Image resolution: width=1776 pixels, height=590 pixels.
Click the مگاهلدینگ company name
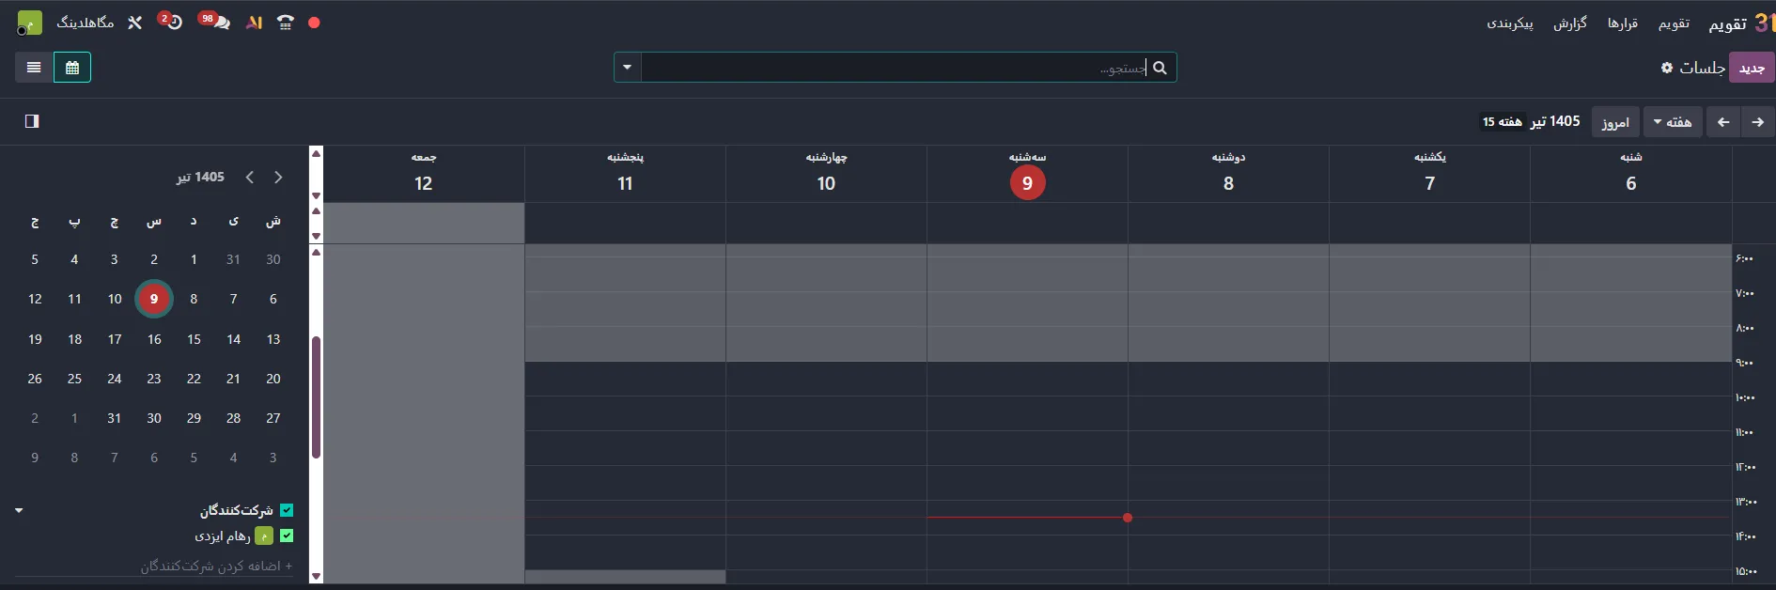tap(86, 23)
